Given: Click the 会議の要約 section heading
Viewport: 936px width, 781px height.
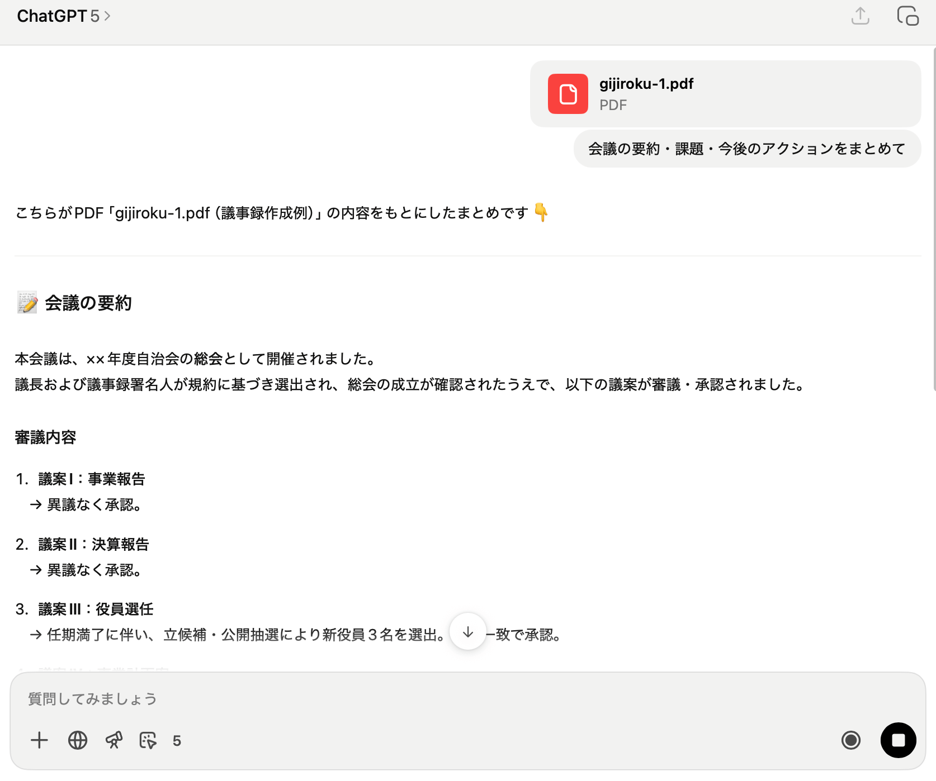Looking at the screenshot, I should [88, 303].
